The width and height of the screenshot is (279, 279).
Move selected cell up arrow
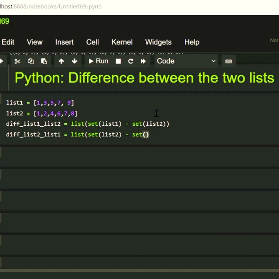coord(61,61)
